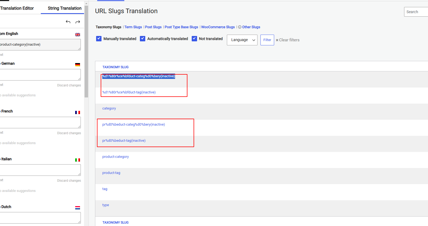This screenshot has height=226, width=428.
Task: Open Post Type Base Slugs section
Action: [181, 27]
